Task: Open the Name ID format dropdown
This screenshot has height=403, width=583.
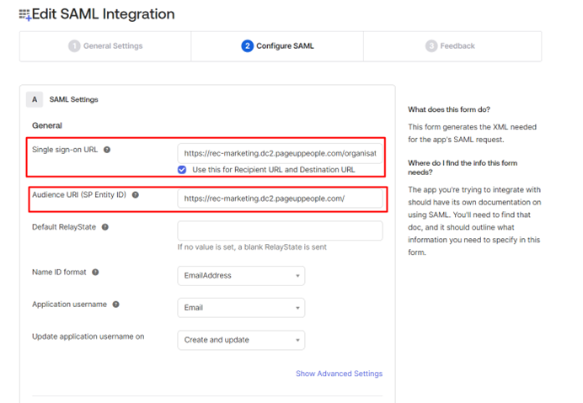Action: [241, 275]
